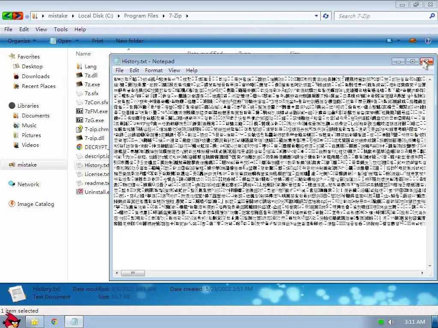The width and height of the screenshot is (438, 328).
Task: Select the 7-zip.chm help file icon
Action: [x=79, y=129]
